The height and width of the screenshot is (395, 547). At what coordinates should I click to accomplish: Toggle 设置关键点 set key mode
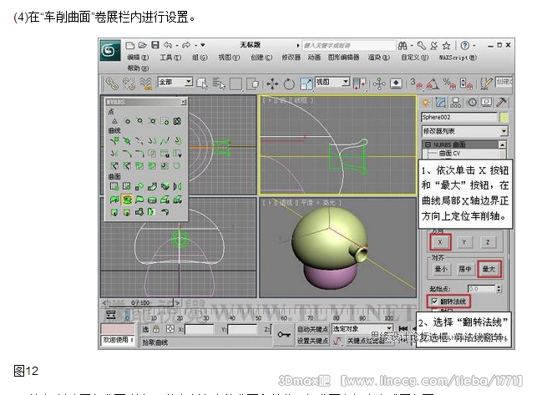pyautogui.click(x=312, y=341)
